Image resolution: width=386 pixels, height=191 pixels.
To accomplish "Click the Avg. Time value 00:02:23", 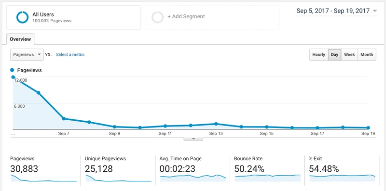I will [177, 169].
